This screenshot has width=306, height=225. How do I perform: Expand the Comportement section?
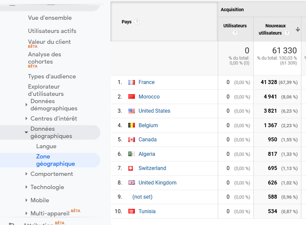point(26,174)
